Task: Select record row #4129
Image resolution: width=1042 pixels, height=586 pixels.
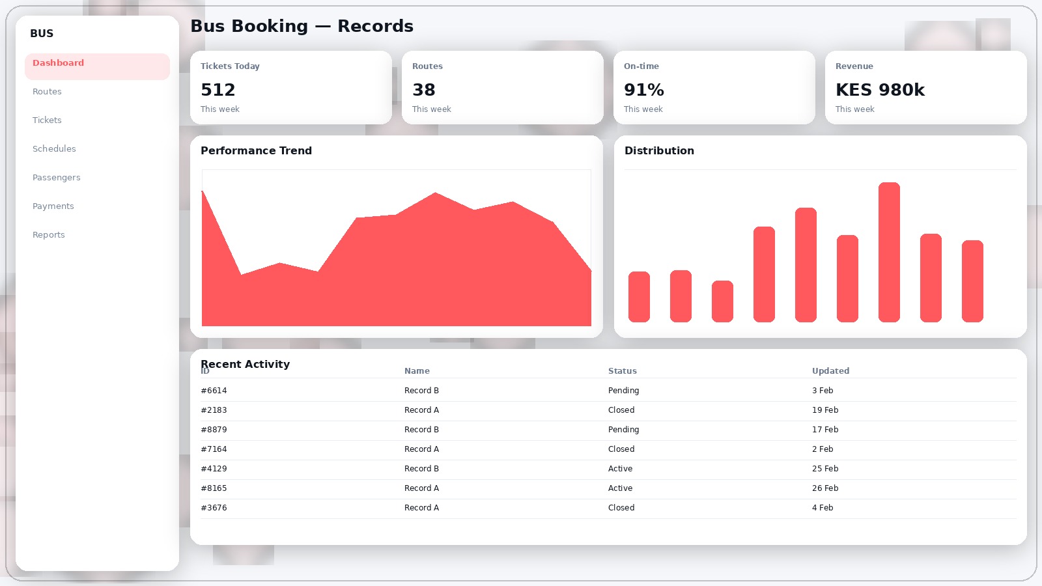Action: (608, 469)
